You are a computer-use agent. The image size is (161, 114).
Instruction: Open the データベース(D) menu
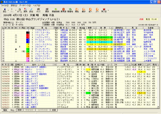tap(25, 6)
